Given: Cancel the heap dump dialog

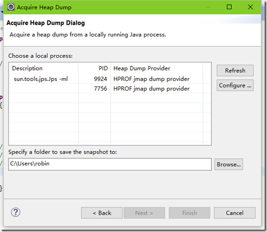Looking at the screenshot, I should point(234,213).
